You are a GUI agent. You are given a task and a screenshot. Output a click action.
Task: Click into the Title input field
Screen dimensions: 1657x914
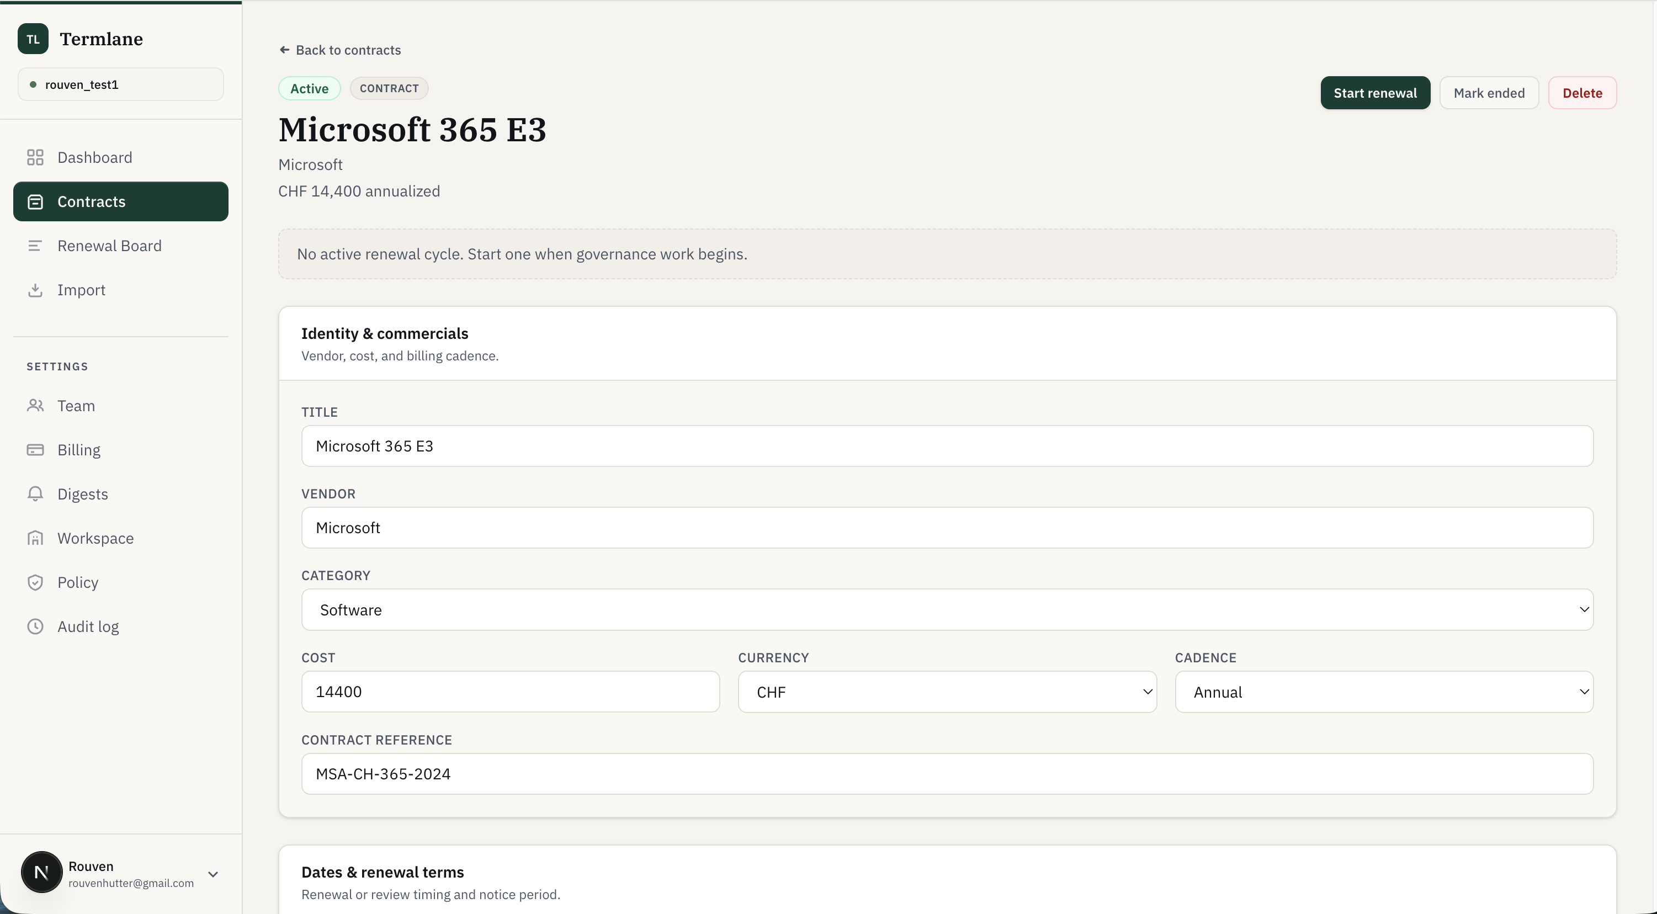947,446
